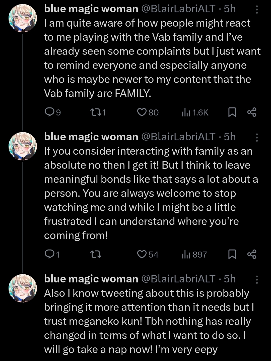Share the second tweet

[x=252, y=254]
